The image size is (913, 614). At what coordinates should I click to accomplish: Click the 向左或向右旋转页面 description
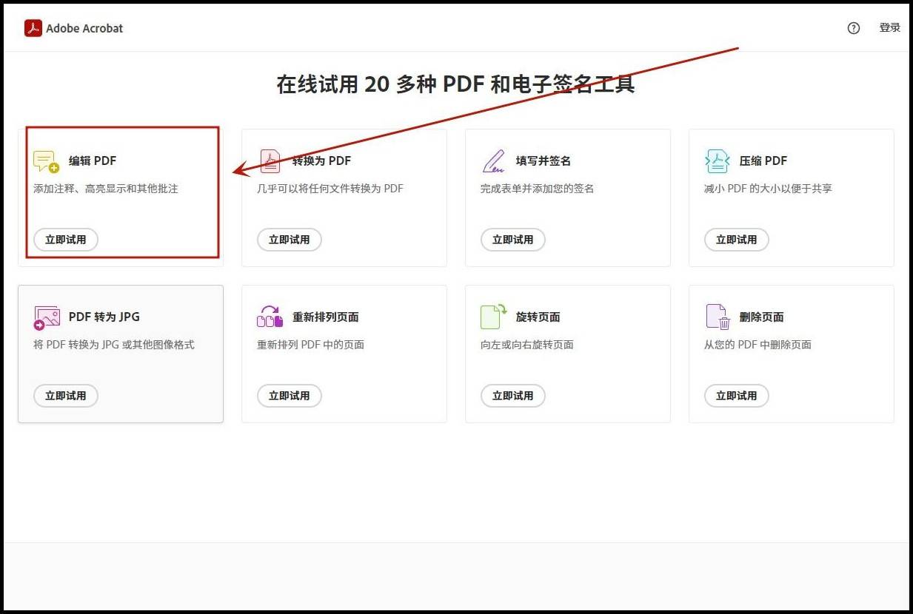pyautogui.click(x=527, y=345)
